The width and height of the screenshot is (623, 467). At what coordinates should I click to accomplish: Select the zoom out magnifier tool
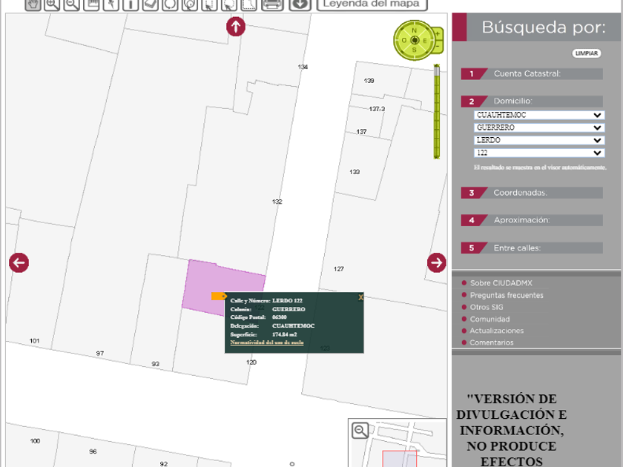click(x=71, y=4)
